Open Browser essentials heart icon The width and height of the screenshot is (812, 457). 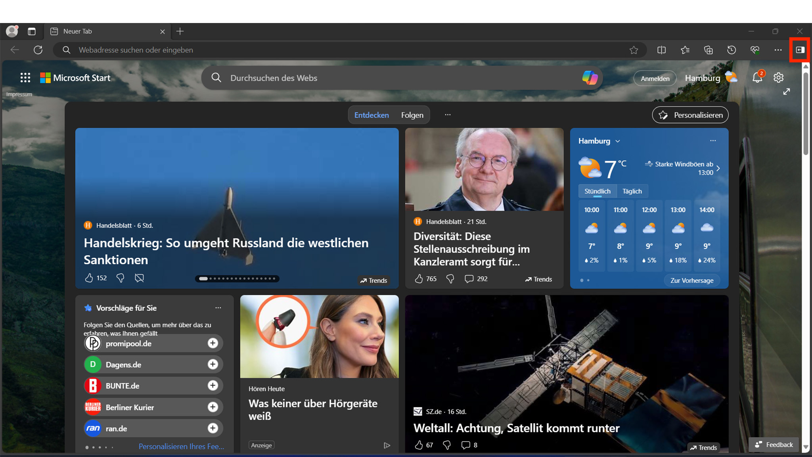755,50
